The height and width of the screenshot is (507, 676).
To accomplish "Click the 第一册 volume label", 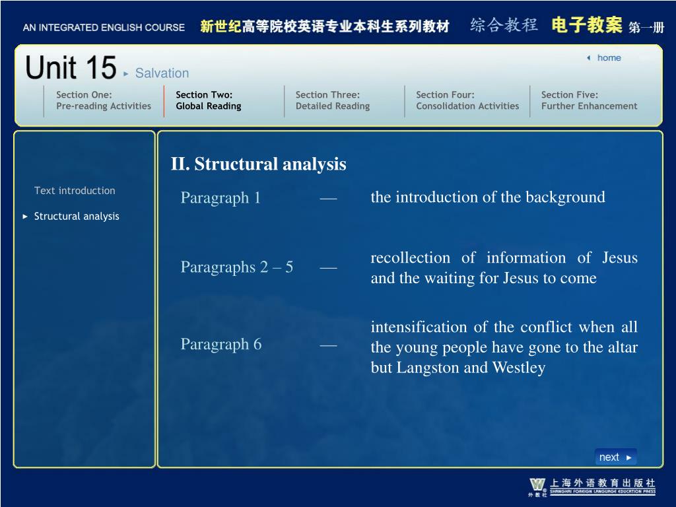I will click(x=646, y=28).
